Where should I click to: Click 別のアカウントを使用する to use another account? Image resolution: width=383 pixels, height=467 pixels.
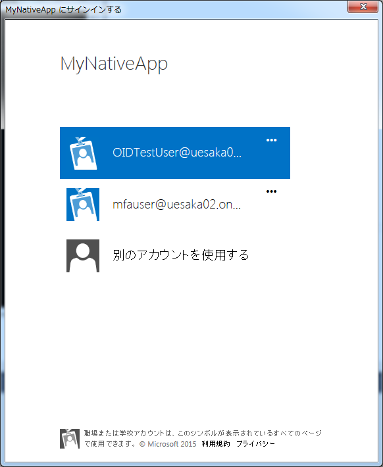click(x=180, y=255)
